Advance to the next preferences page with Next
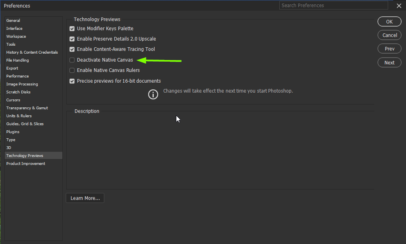406x244 pixels. pyautogui.click(x=389, y=62)
